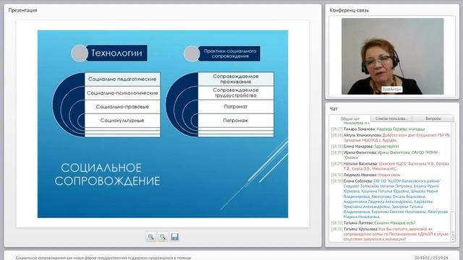
Task: Click the Социально педагогические row
Action: pos(122,79)
